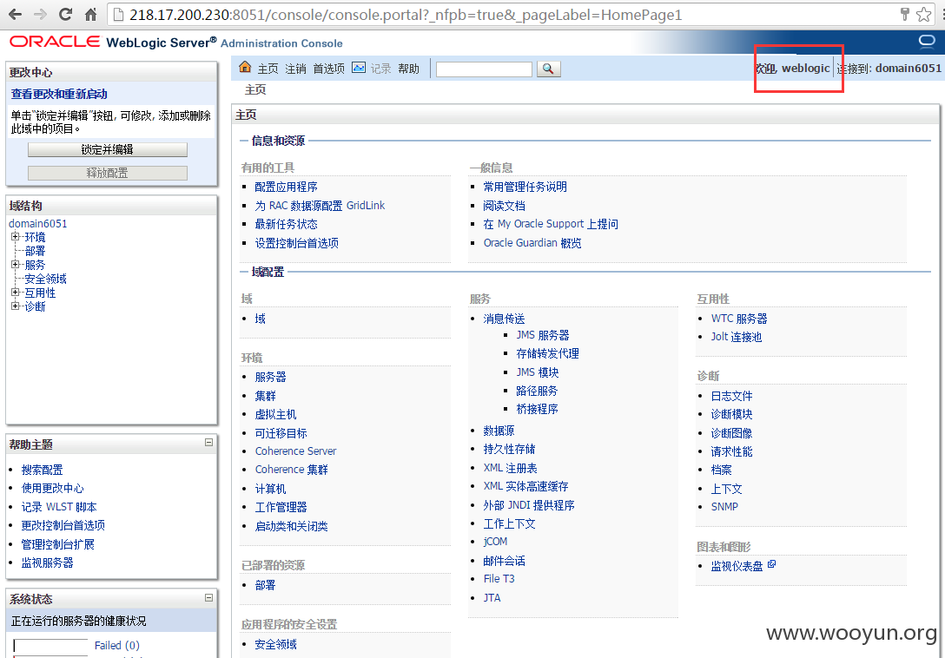Screen dimensions: 945x658
Task: Open Failed (0) link
Action: [x=117, y=645]
